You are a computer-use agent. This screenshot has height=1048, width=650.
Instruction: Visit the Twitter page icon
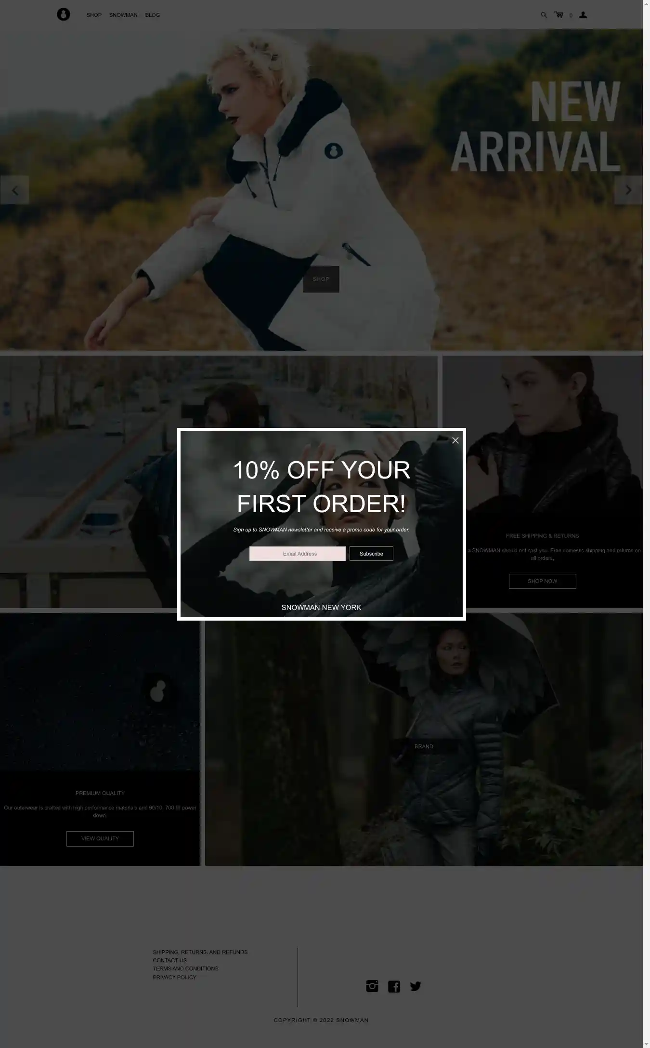pos(416,986)
